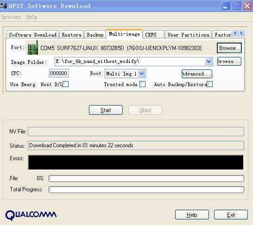253x226 pixels.
Task: Open the partially visible Factory tab
Action: pos(222,35)
